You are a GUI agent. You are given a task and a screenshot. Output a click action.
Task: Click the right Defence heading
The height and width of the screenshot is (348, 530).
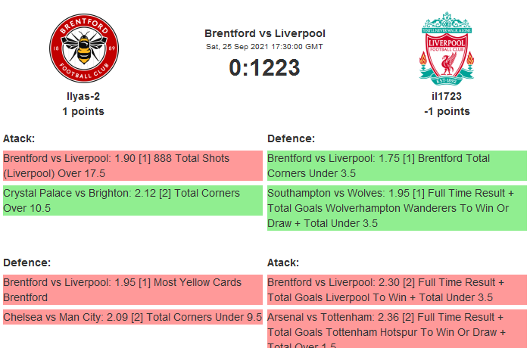(x=291, y=139)
